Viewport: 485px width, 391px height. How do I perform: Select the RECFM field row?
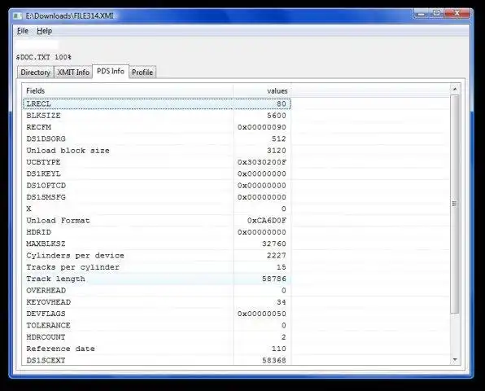[x=157, y=127]
